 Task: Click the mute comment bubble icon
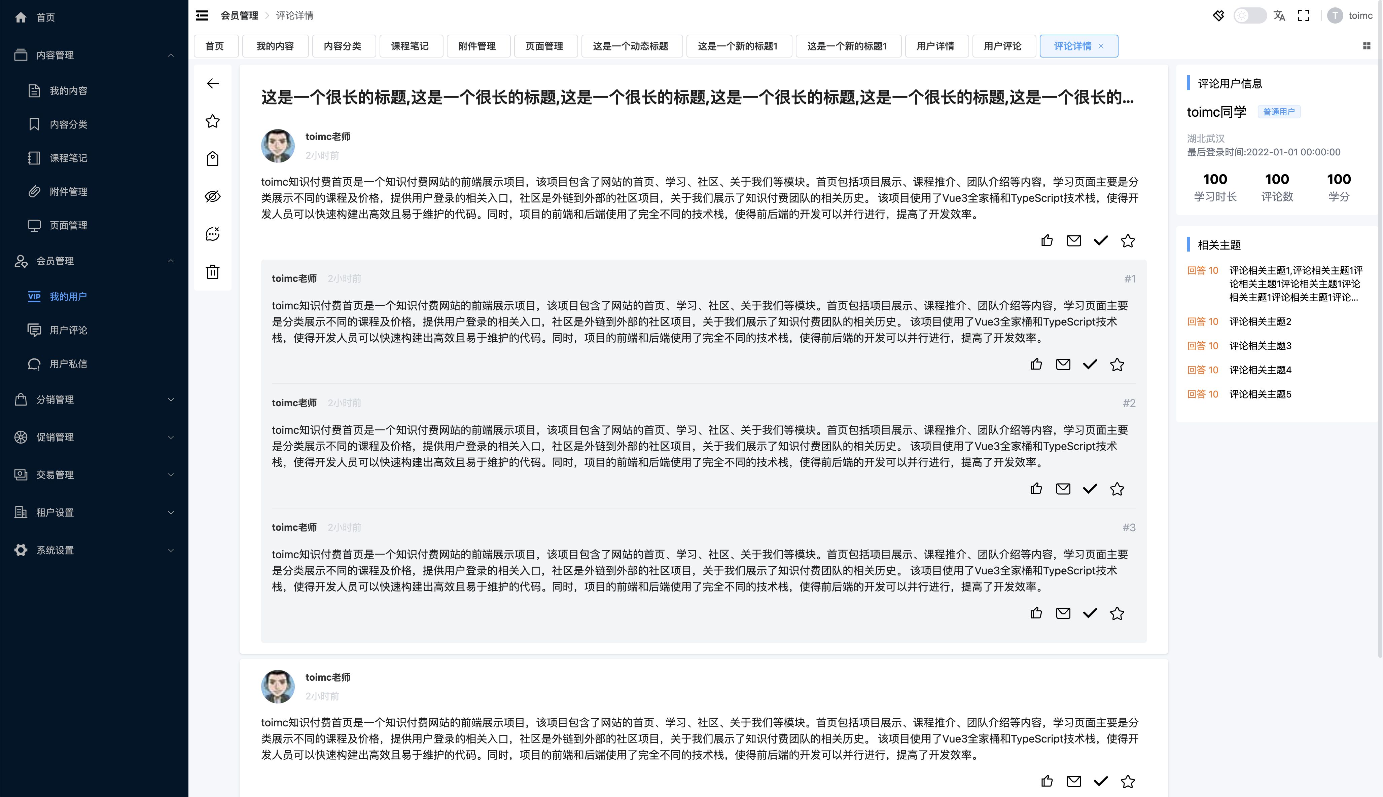pos(213,234)
